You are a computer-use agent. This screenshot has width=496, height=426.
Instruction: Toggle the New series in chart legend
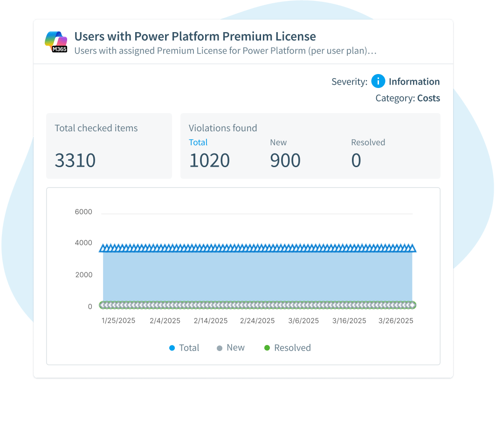(231, 348)
